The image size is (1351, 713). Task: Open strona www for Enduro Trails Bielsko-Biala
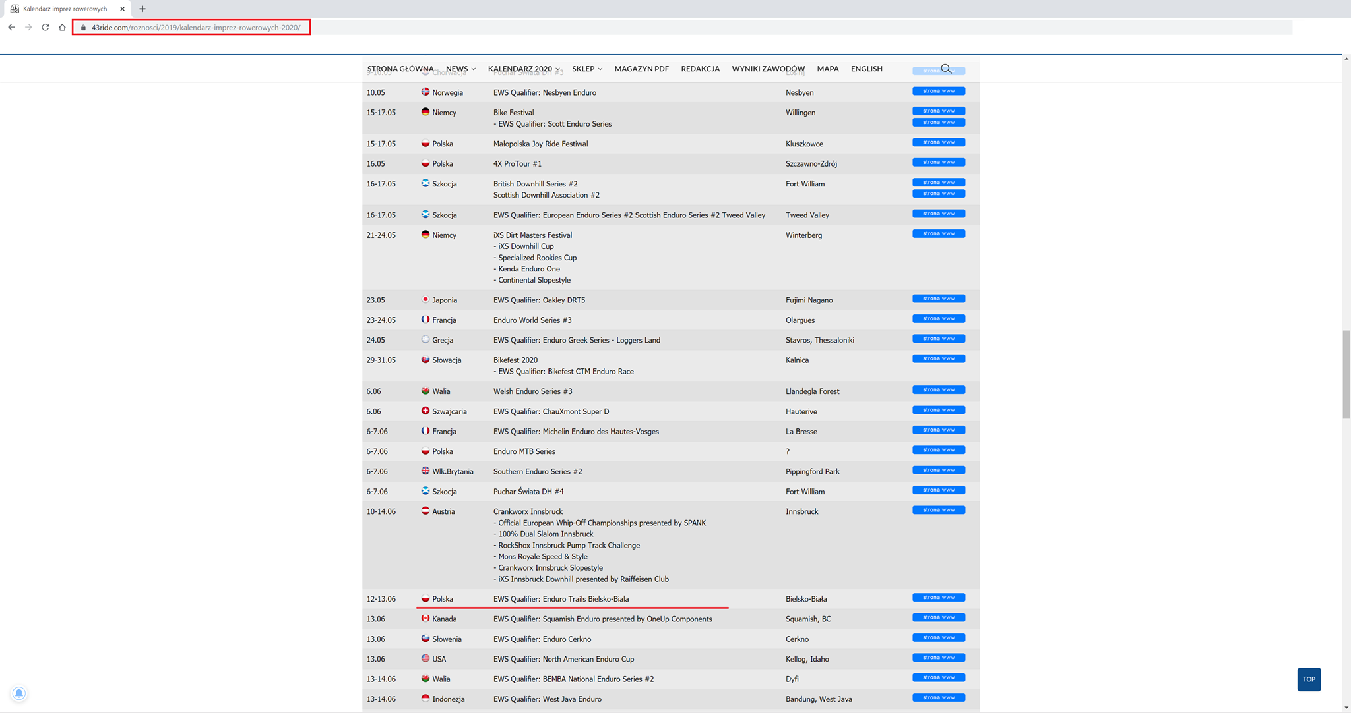pyautogui.click(x=939, y=598)
